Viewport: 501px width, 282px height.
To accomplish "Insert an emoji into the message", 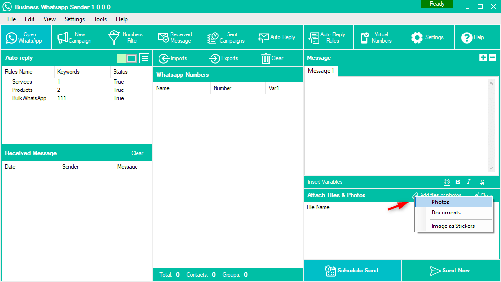I will pyautogui.click(x=447, y=182).
